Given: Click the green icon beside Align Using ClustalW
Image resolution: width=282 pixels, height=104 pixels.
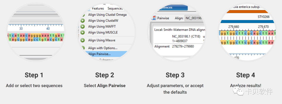Looking at the screenshot, I should pyautogui.click(x=82, y=21).
